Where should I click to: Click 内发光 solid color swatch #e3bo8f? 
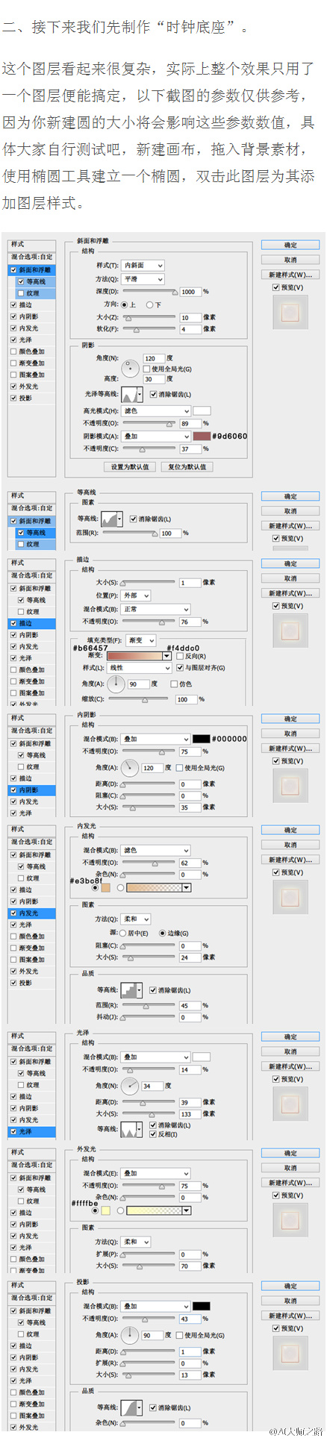pyautogui.click(x=105, y=887)
